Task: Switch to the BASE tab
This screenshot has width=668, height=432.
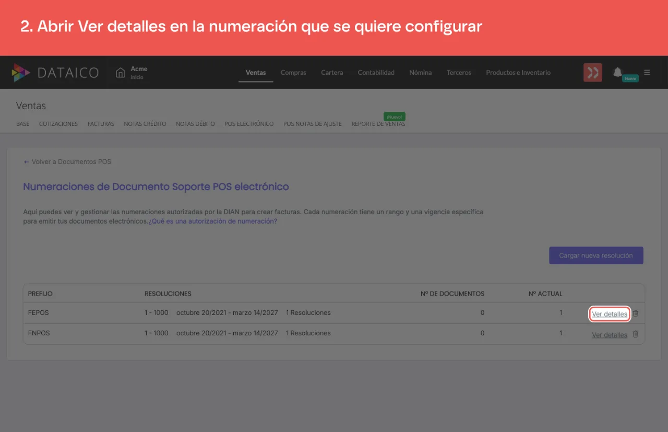Action: (x=23, y=124)
